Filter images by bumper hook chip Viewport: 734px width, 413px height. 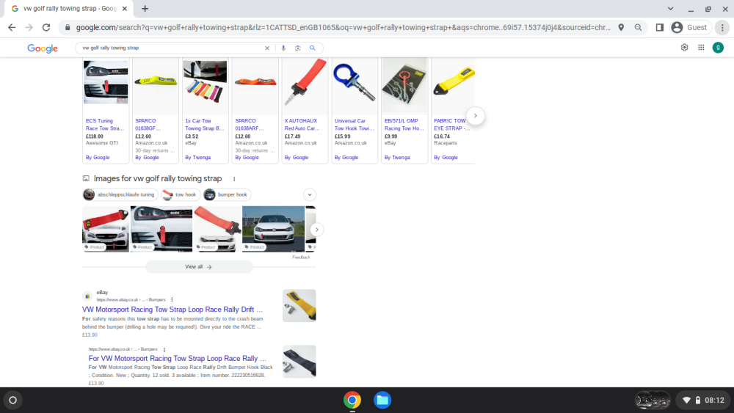(x=227, y=194)
